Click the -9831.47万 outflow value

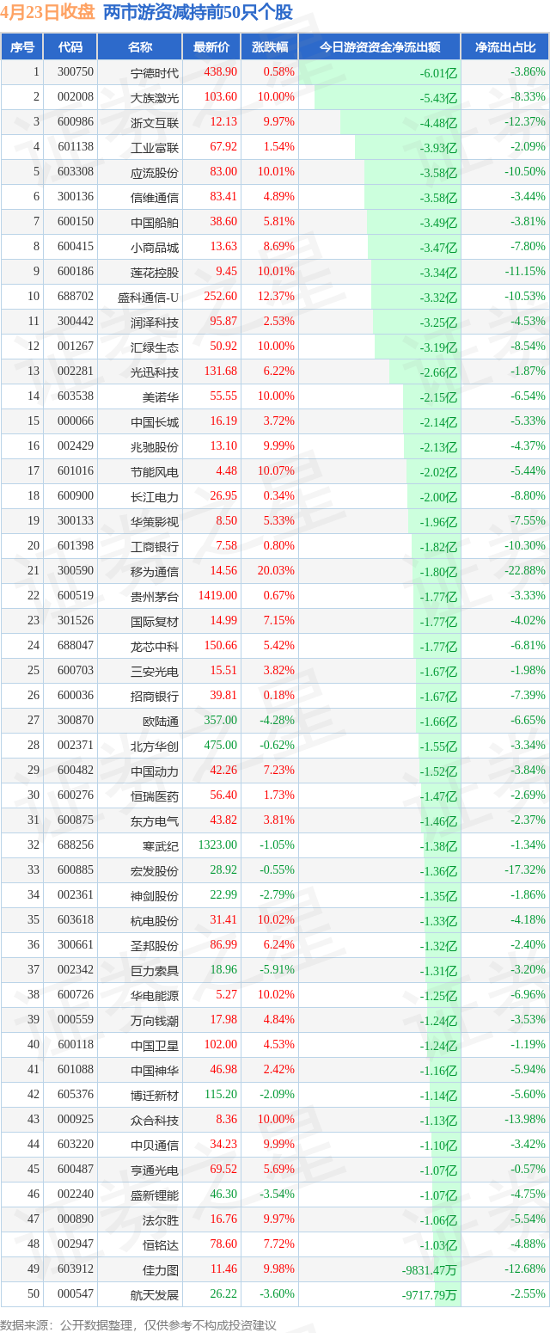tap(429, 1269)
